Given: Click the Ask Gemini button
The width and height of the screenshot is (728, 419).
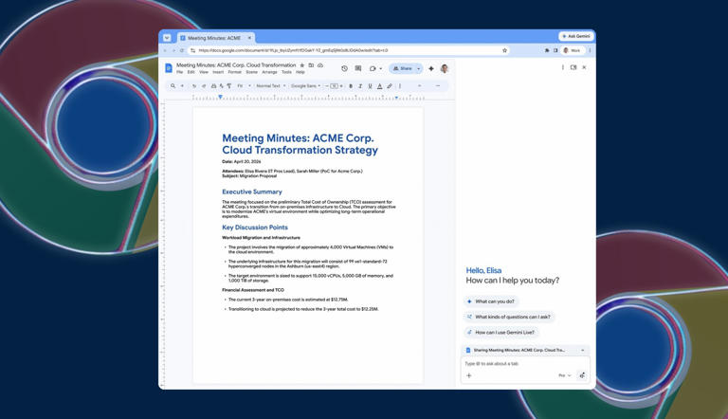Looking at the screenshot, I should (x=576, y=36).
